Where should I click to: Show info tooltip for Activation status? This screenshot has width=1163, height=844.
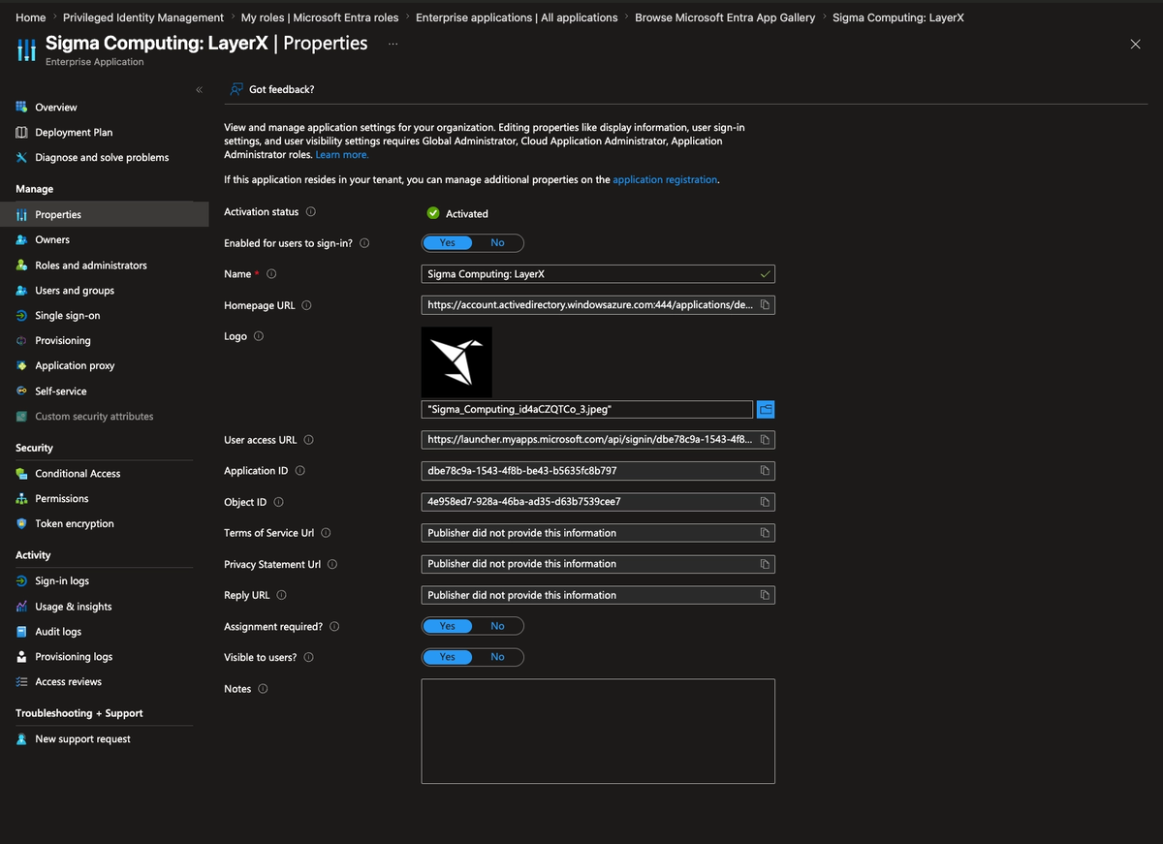point(310,211)
